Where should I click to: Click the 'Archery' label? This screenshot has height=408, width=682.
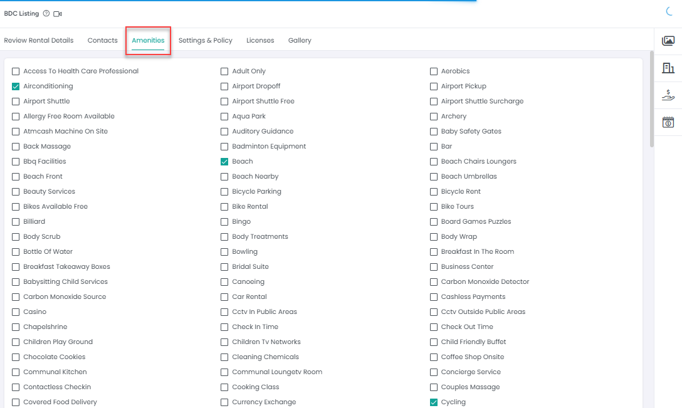click(454, 116)
